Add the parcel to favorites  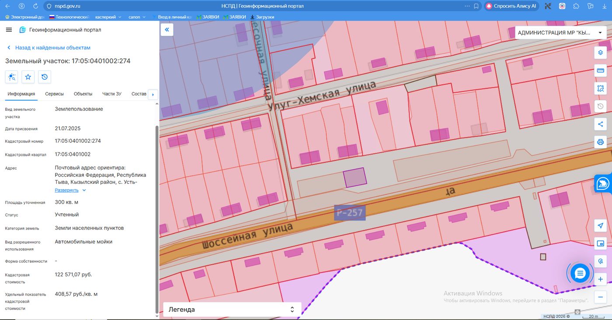[x=28, y=77]
